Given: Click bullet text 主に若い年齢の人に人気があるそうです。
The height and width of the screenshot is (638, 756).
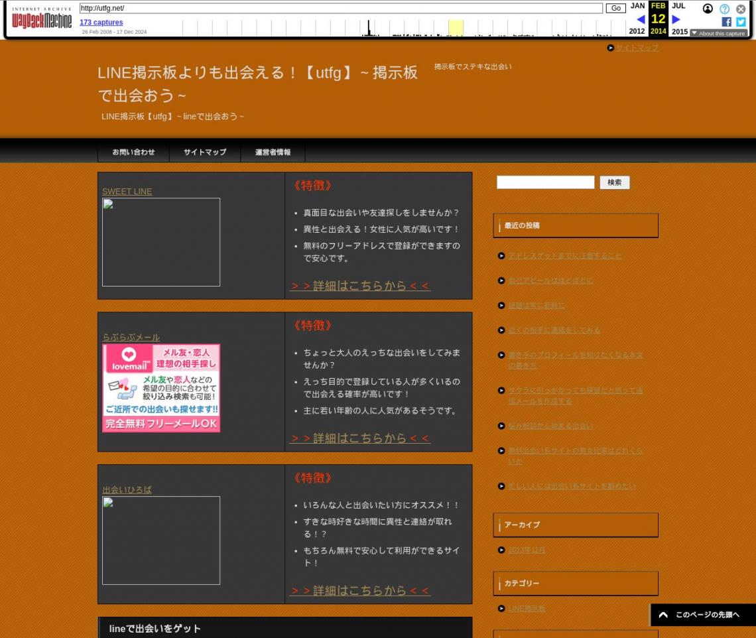Looking at the screenshot, I should click(x=381, y=411).
